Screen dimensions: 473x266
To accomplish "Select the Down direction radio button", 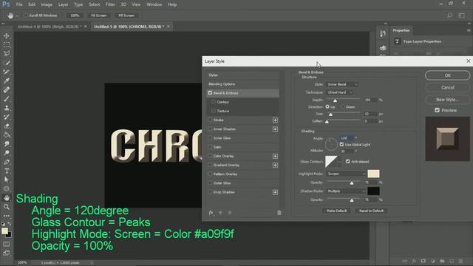I will point(343,106).
